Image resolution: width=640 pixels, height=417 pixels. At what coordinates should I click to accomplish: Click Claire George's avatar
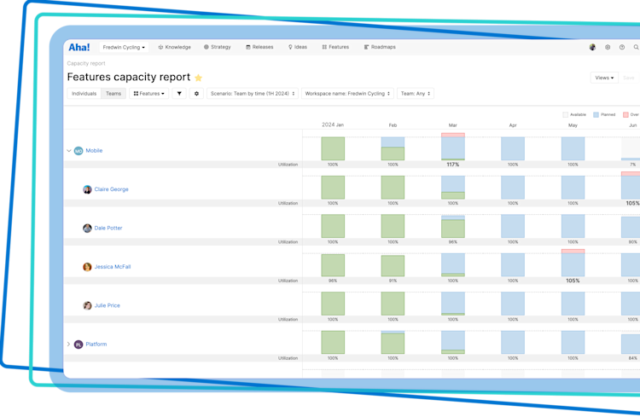(87, 189)
